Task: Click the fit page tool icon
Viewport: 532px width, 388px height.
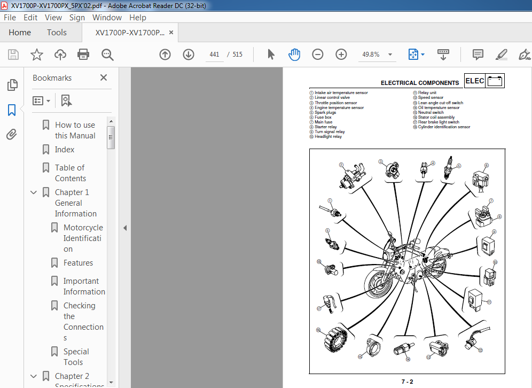Action: [x=413, y=55]
